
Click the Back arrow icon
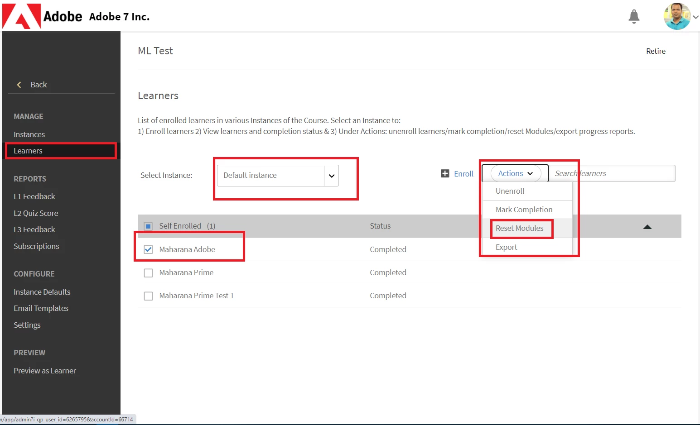point(19,85)
